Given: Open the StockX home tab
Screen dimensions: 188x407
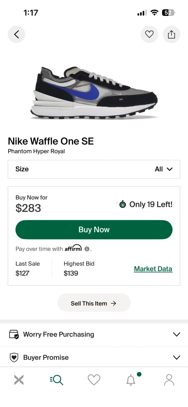Looking at the screenshot, I should pyautogui.click(x=19, y=380).
